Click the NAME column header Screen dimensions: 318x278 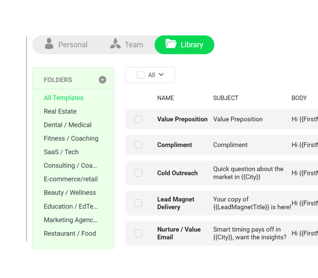pyautogui.click(x=165, y=98)
